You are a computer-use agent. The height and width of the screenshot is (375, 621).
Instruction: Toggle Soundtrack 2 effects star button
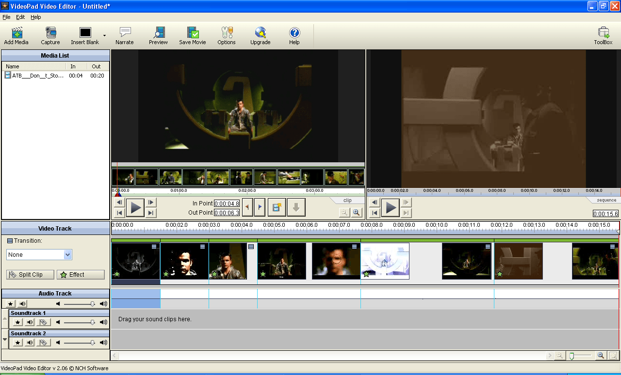(x=17, y=343)
